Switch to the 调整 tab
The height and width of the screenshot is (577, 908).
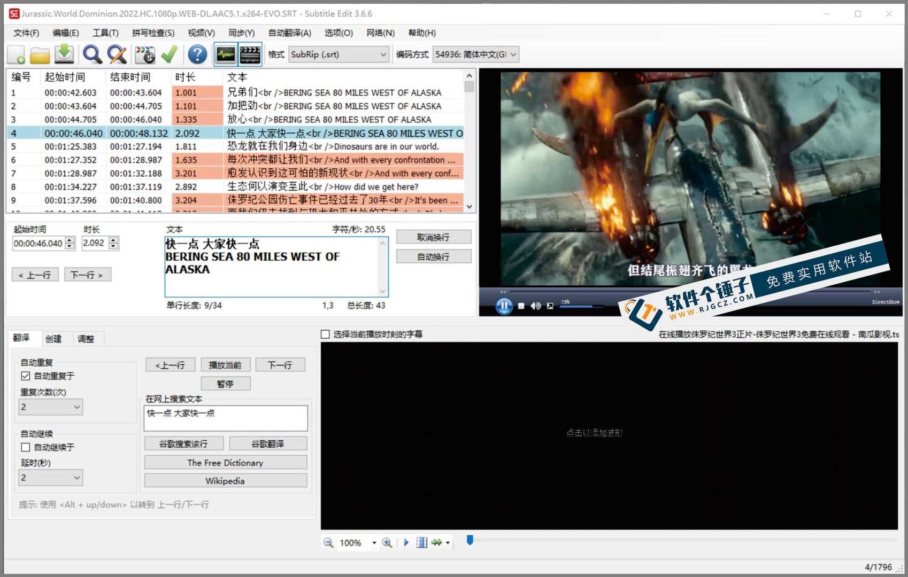[86, 339]
